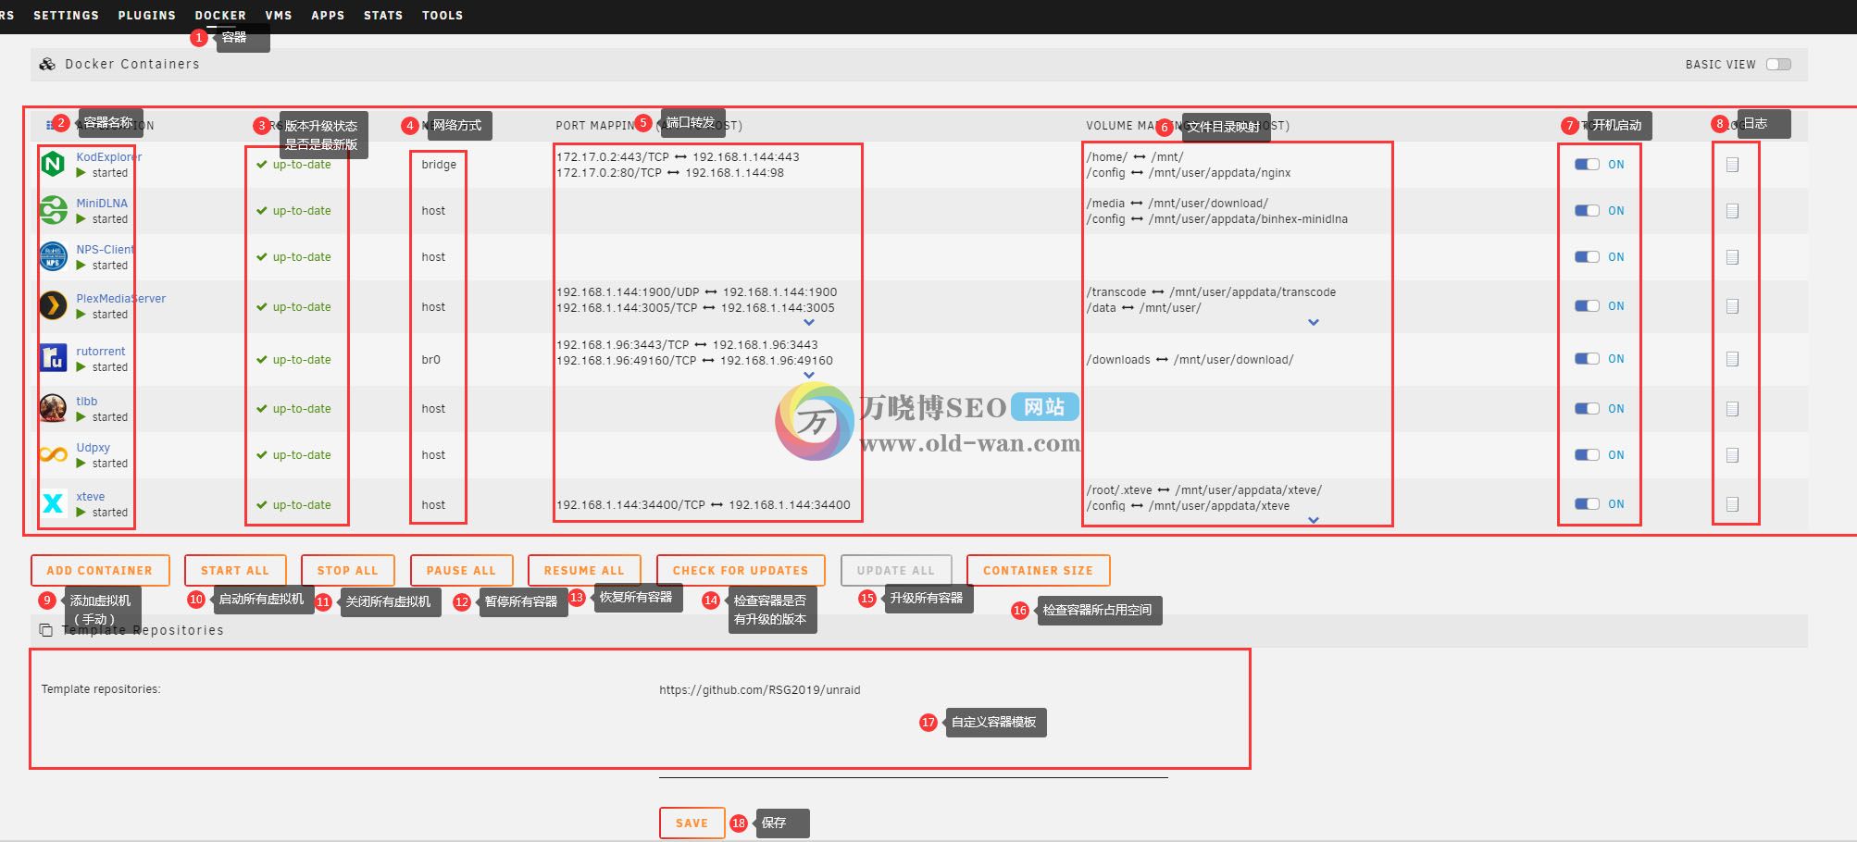Click the xteve container icon

(x=54, y=504)
